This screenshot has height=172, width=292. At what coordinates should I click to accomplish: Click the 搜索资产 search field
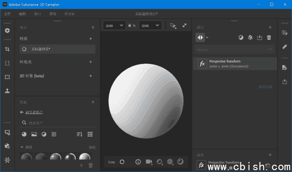pos(57,123)
